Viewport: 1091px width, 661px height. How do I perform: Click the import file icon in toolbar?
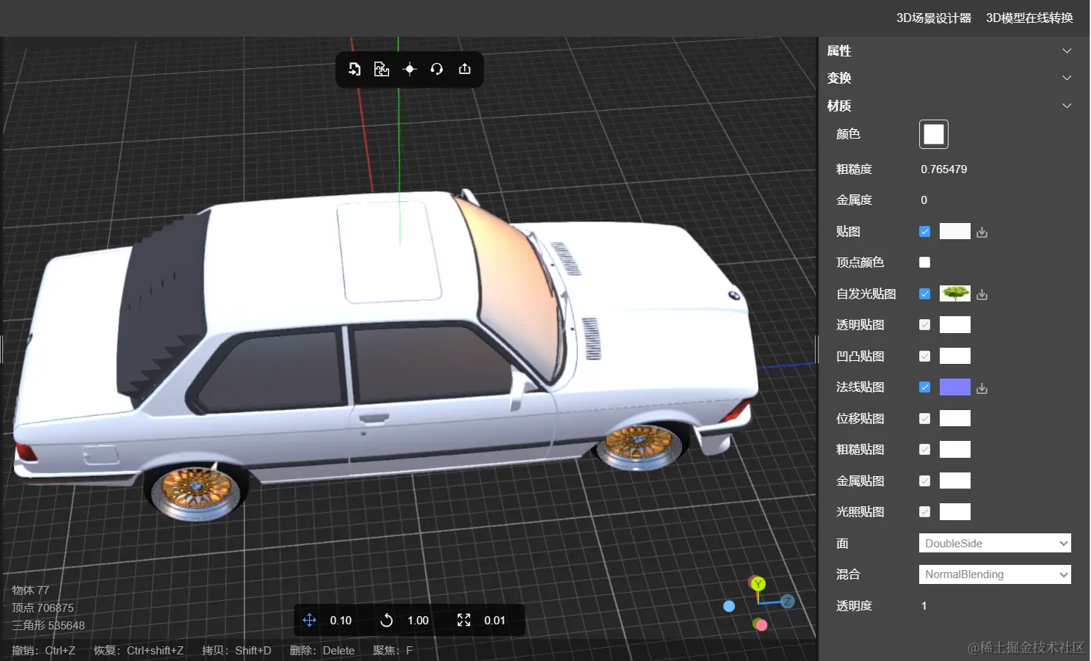[355, 69]
